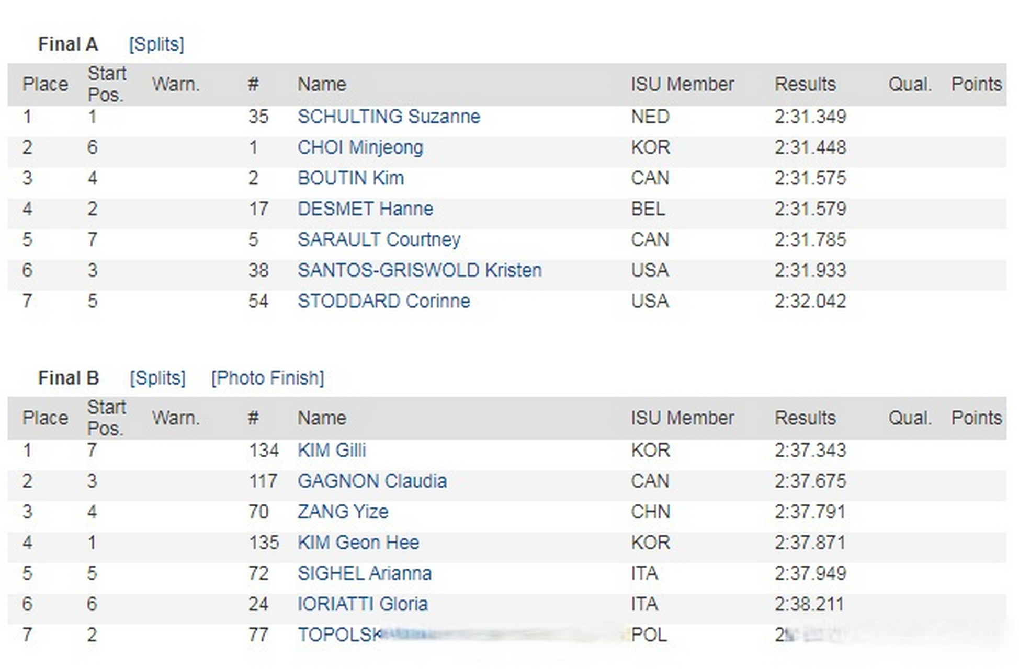Open SCHULTING Suzanne's skater profile
Viewport: 1019px width, 669px height.
(389, 116)
